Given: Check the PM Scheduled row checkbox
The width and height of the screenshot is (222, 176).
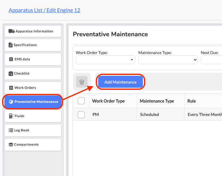Looking at the screenshot, I should click(81, 114).
